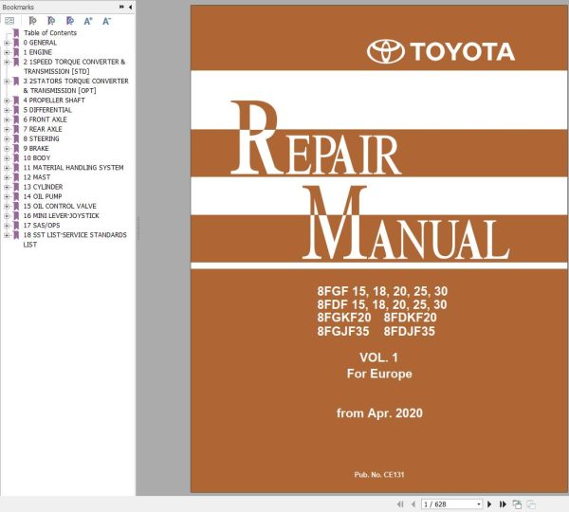Screen dimensions: 569x512
Task: Collapse the Bookmarks panel with the left arrow
Action: [130, 7]
